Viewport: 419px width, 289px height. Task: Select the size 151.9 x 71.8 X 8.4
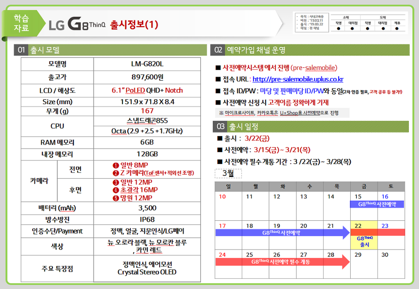click(x=147, y=102)
